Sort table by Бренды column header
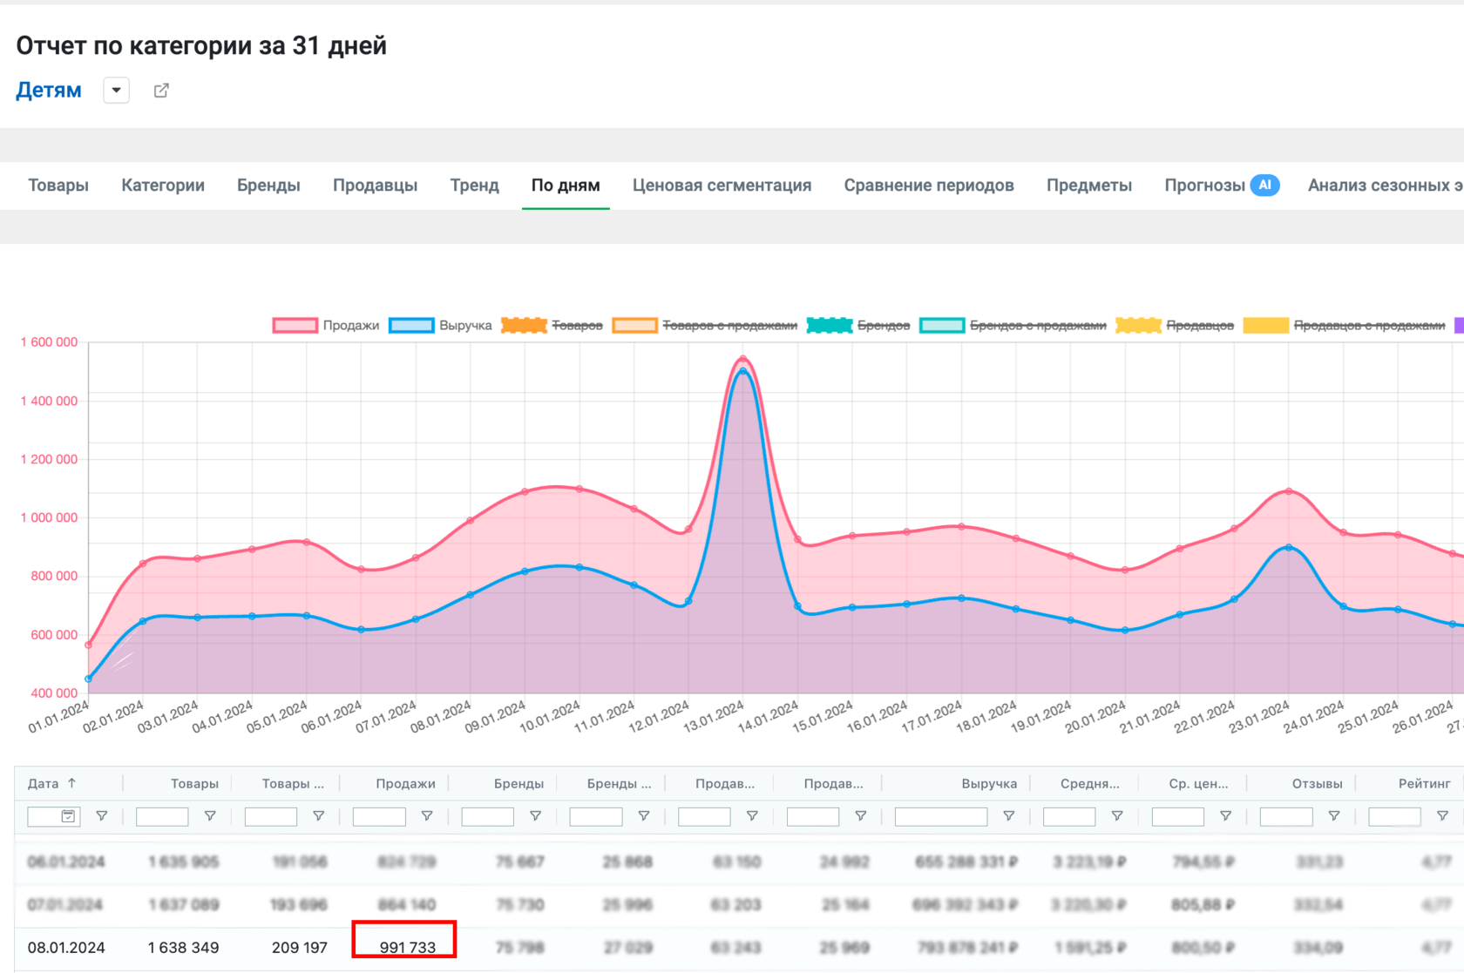This screenshot has width=1464, height=973. tap(518, 784)
